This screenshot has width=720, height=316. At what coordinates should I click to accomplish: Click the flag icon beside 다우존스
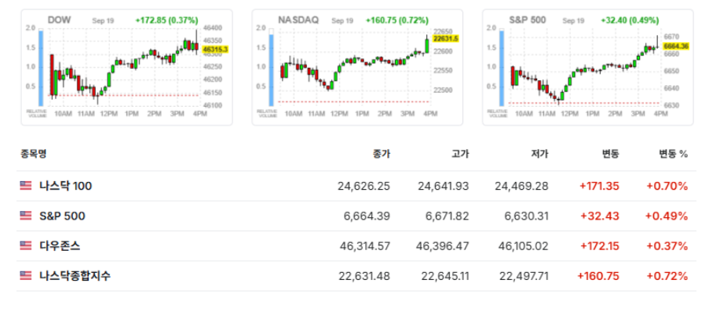(x=26, y=246)
